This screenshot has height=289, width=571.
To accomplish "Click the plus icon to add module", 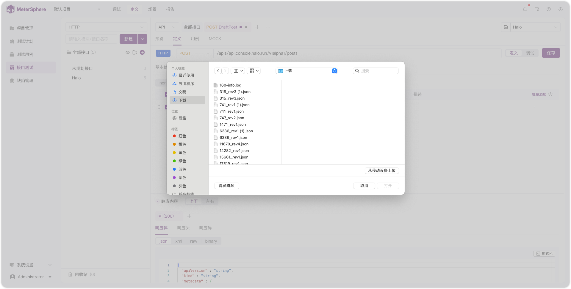I will [142, 52].
